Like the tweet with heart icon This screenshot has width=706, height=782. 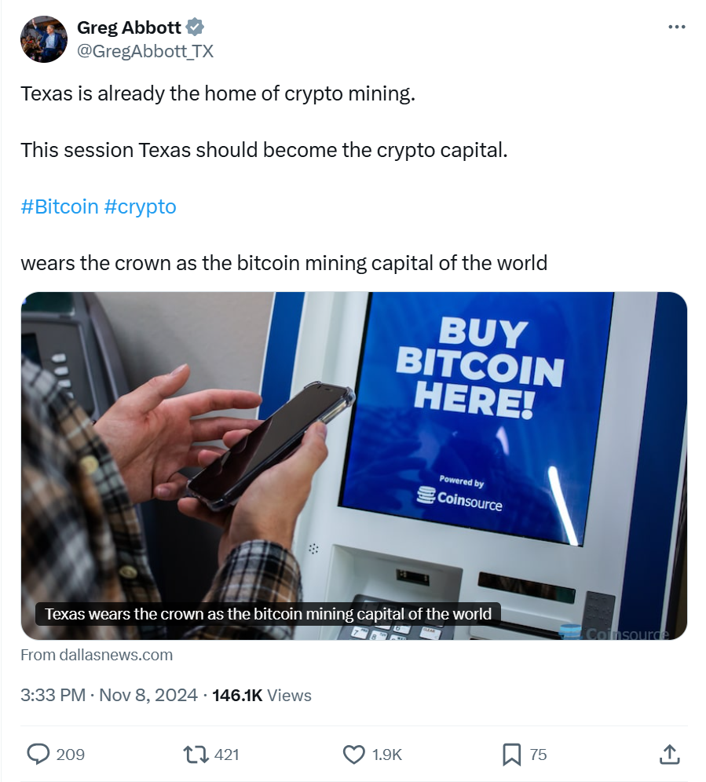(x=353, y=754)
